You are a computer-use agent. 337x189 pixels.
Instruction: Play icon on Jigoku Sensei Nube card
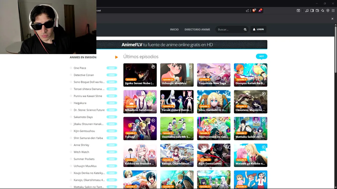coord(153,67)
